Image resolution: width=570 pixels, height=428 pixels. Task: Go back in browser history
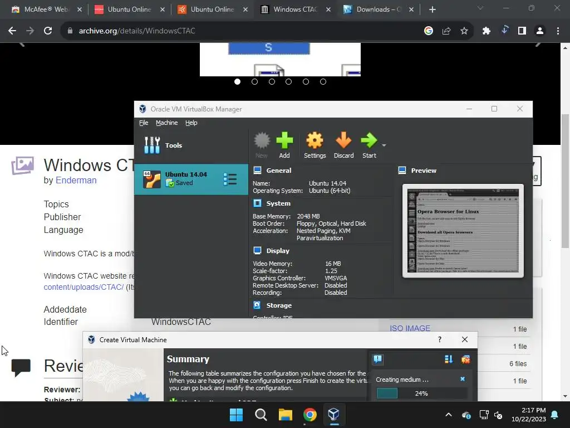pyautogui.click(x=12, y=31)
